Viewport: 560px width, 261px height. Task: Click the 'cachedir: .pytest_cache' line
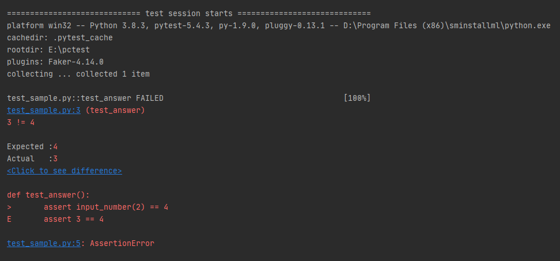pyautogui.click(x=60, y=37)
